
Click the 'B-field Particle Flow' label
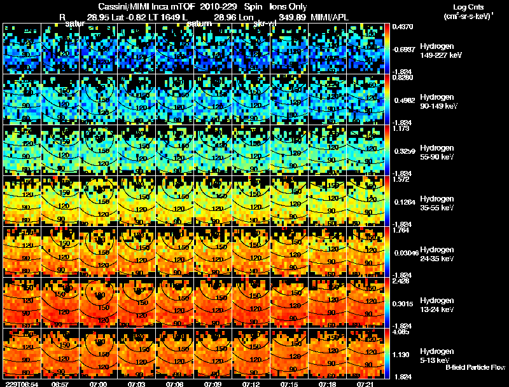click(x=475, y=367)
